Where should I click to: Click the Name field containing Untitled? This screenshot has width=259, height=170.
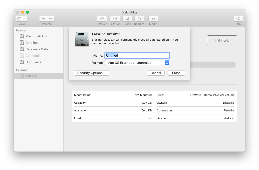click(x=137, y=55)
